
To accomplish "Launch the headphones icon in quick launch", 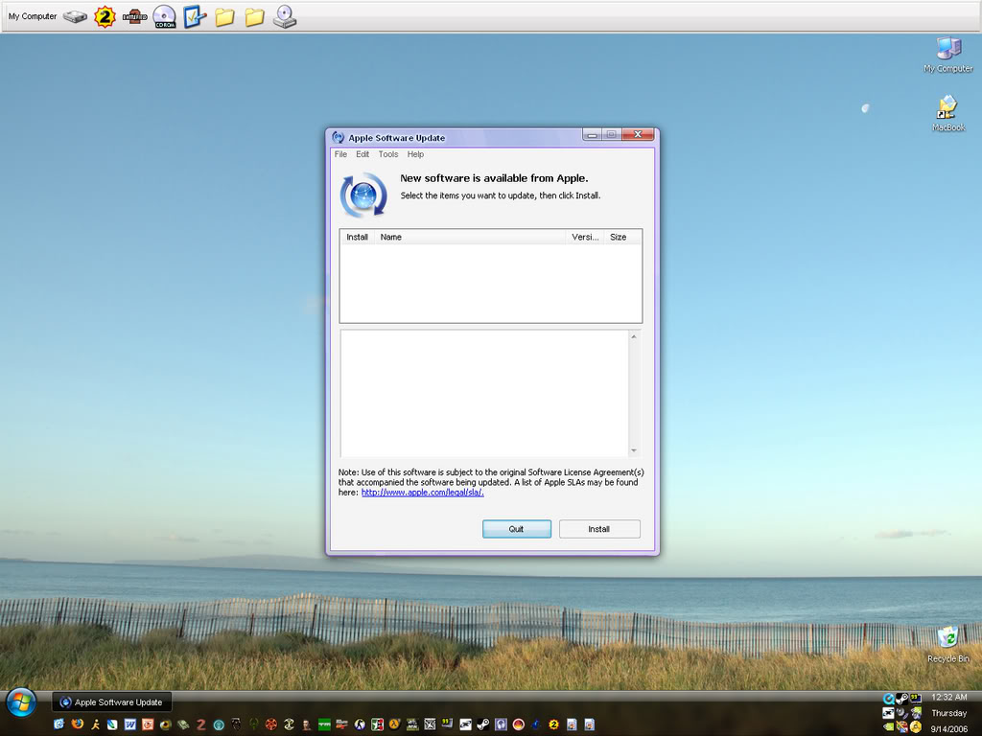I will [x=501, y=724].
